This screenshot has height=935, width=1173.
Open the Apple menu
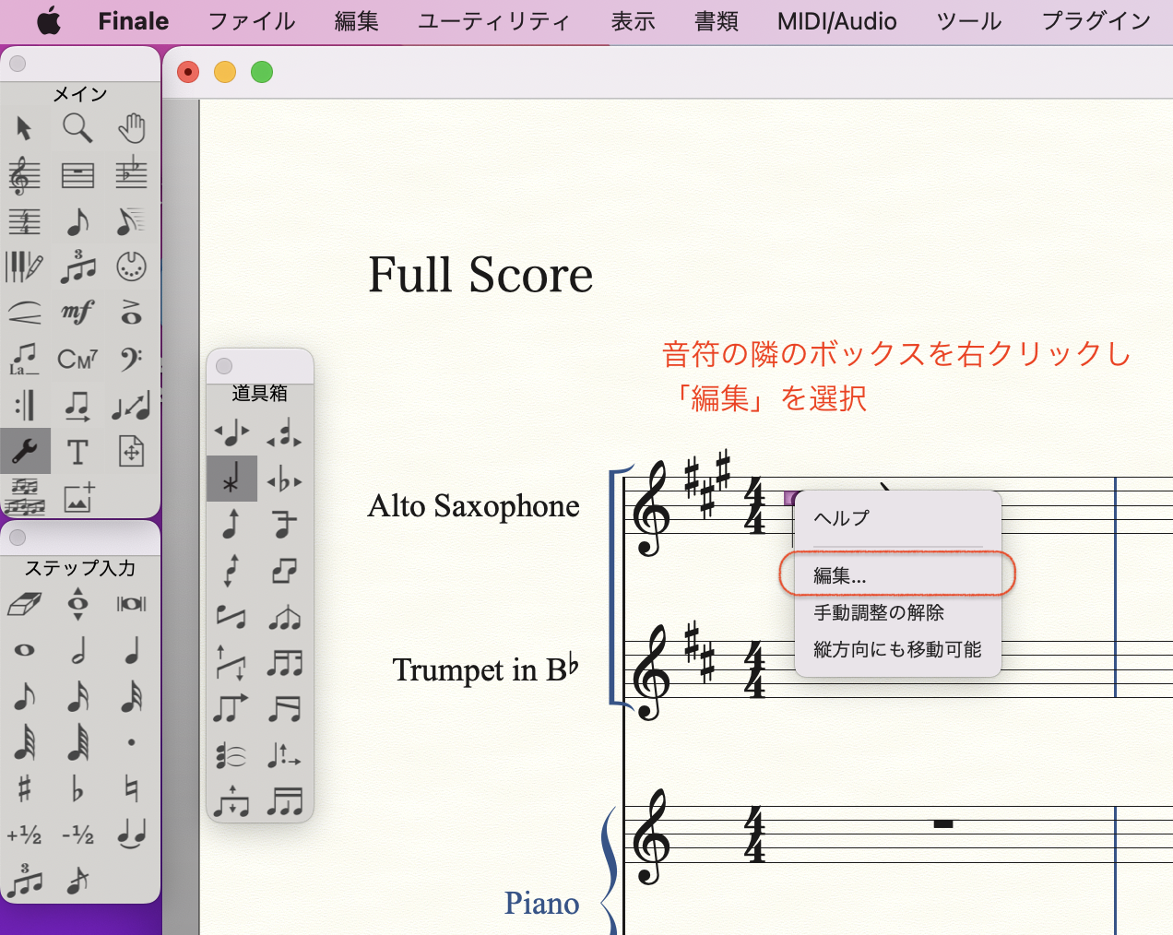coord(49,21)
